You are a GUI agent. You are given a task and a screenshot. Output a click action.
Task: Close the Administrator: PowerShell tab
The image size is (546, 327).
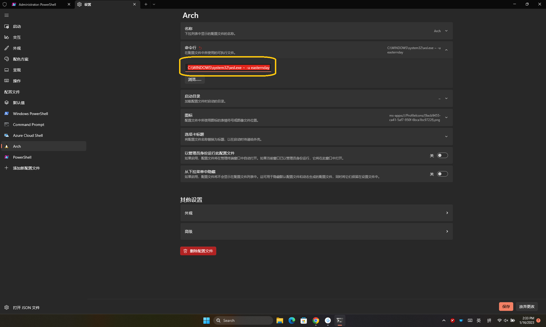[x=69, y=4]
